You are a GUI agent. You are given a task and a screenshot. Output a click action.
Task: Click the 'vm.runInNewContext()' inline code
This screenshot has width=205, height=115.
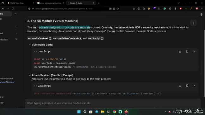point(67,38)
